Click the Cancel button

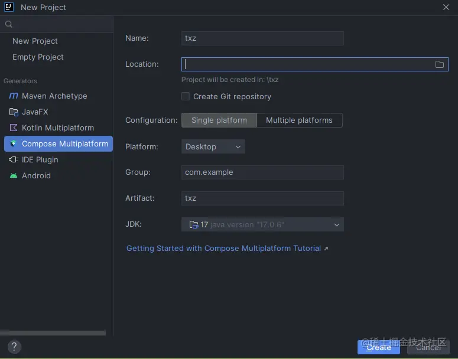pyautogui.click(x=428, y=347)
